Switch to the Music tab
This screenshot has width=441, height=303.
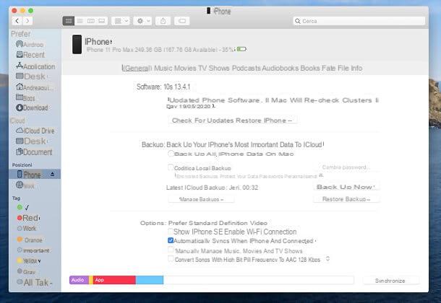[163, 68]
